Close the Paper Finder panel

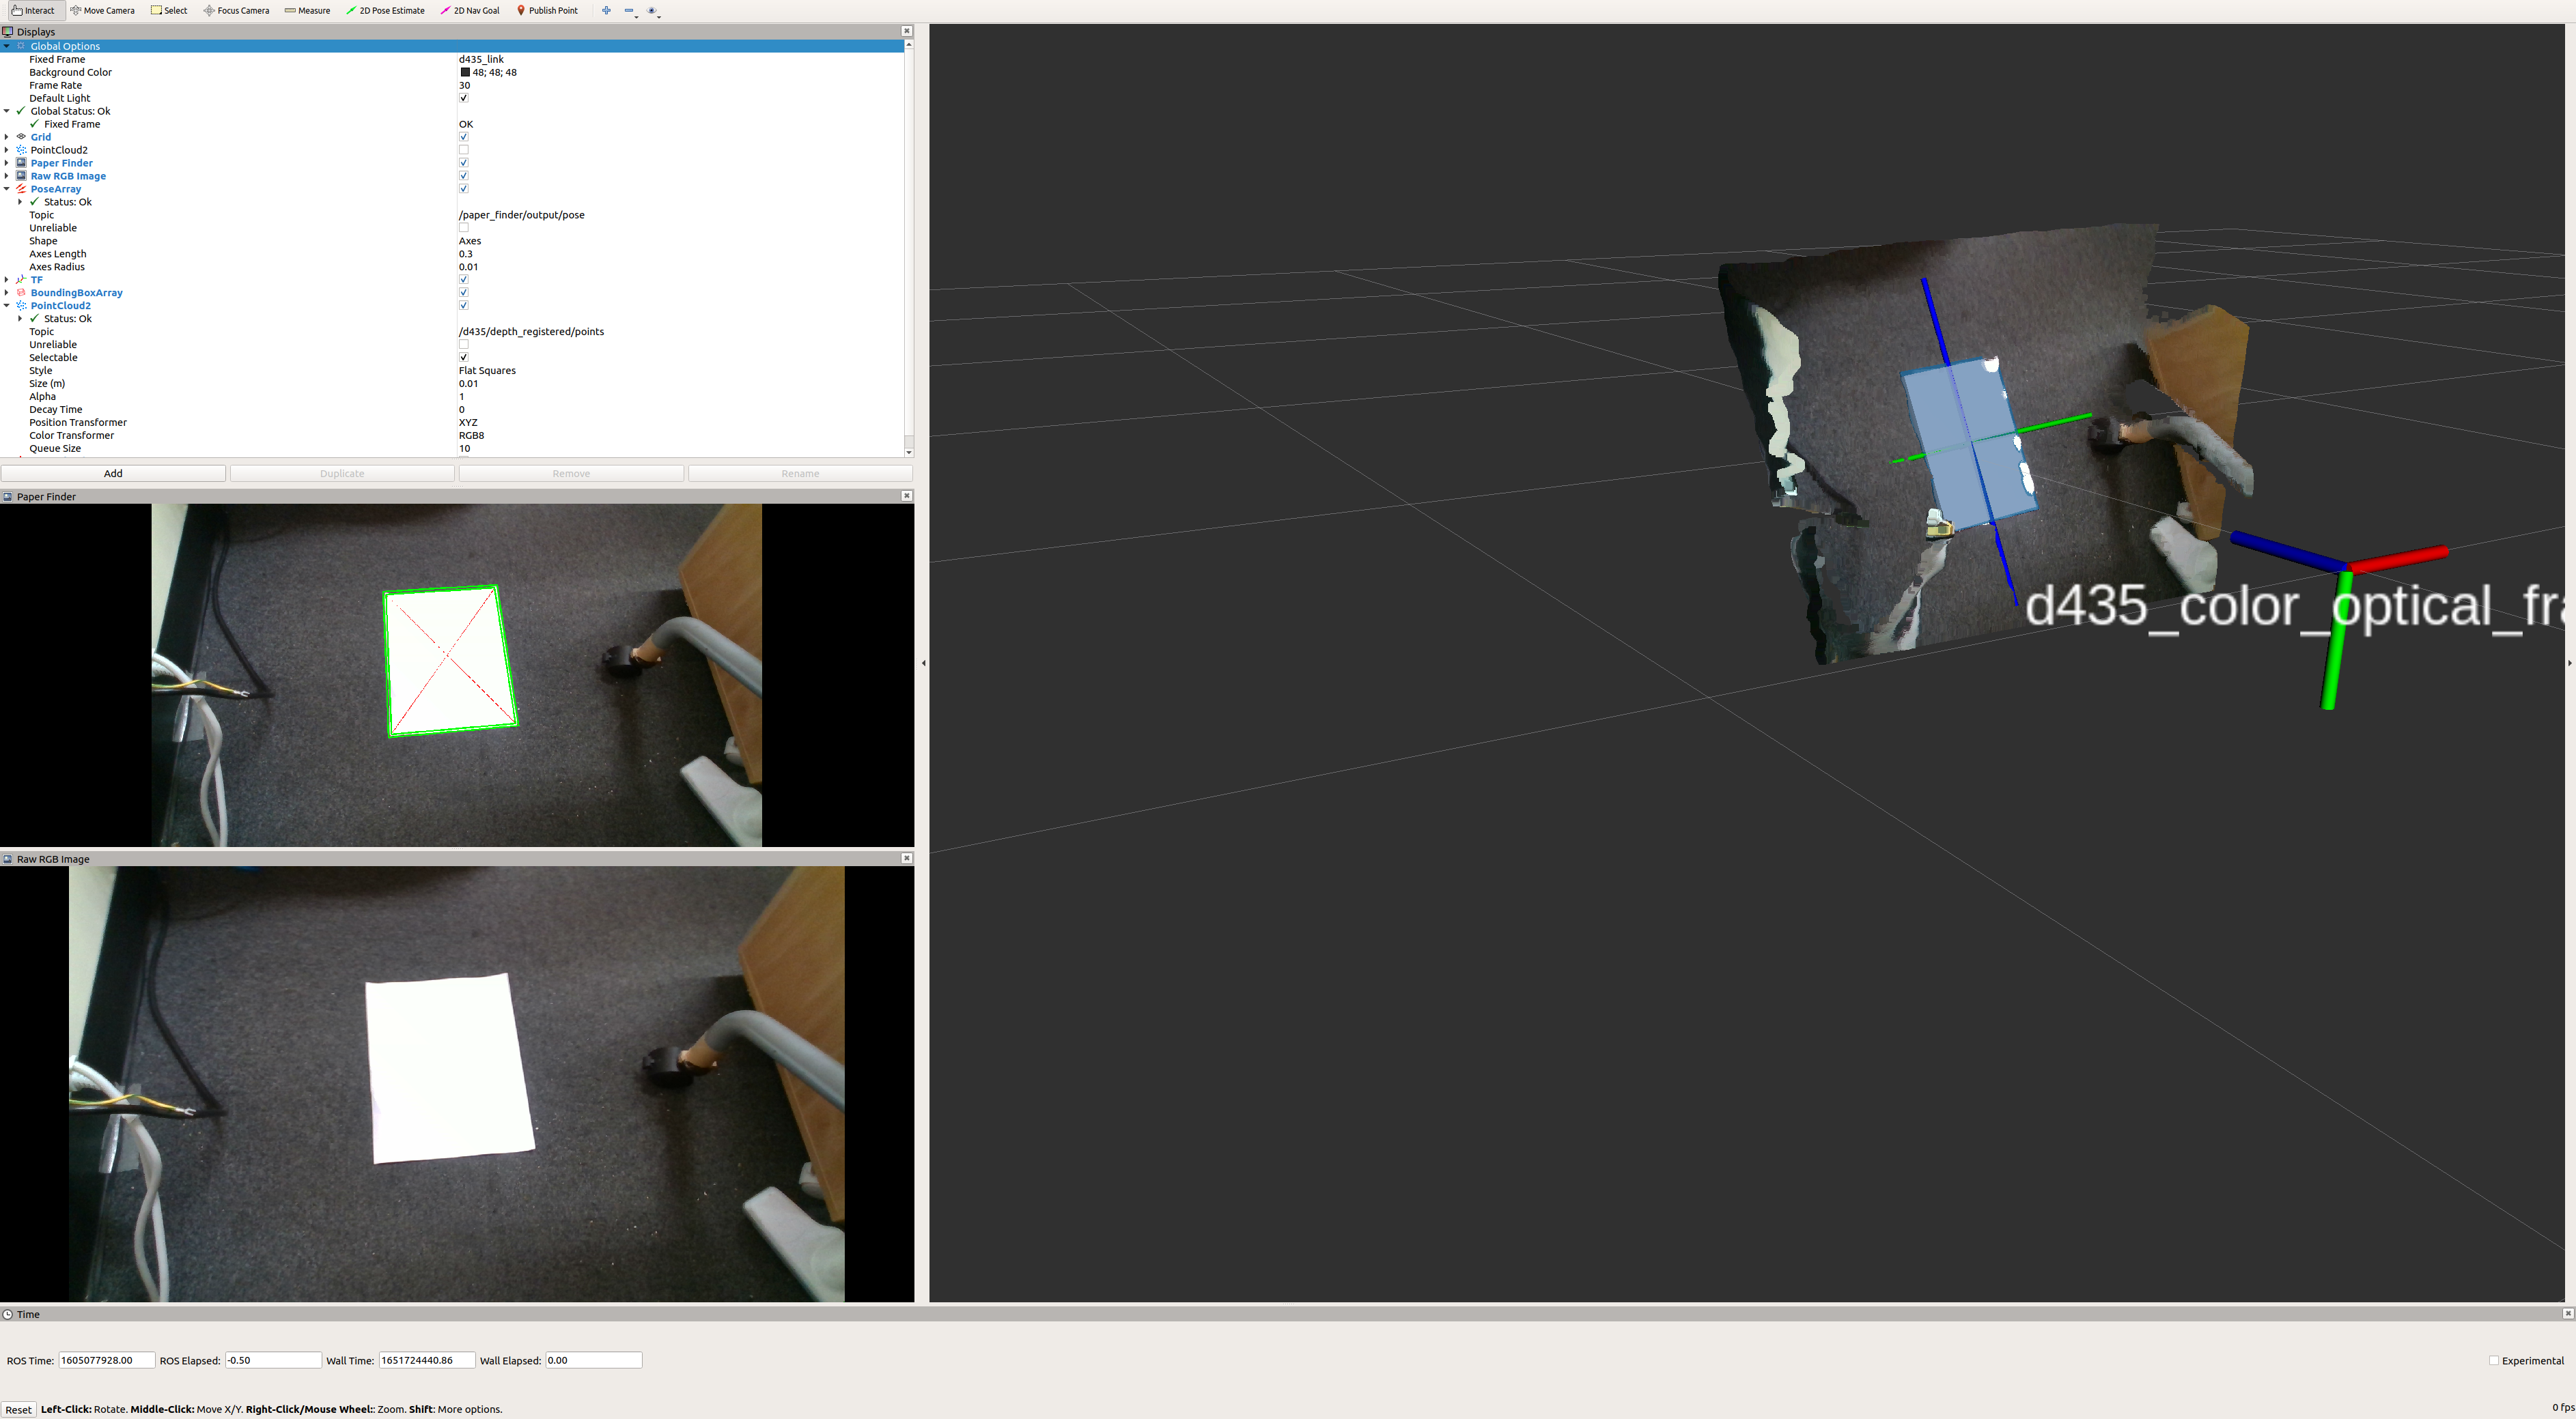click(907, 496)
